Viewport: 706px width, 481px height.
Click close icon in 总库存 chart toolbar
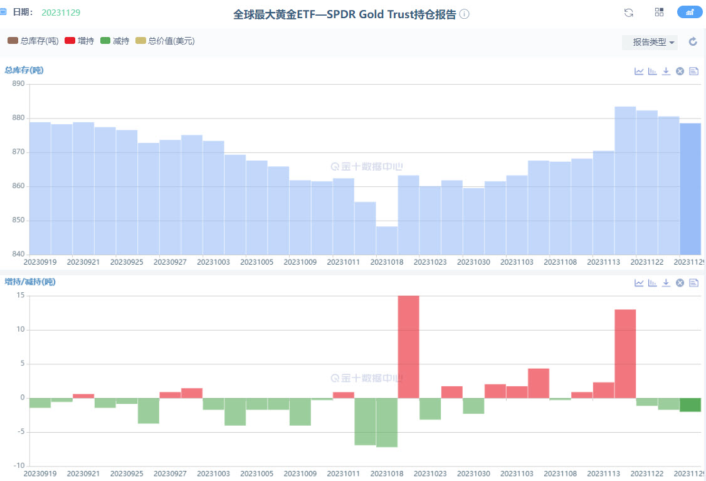680,71
